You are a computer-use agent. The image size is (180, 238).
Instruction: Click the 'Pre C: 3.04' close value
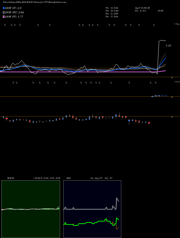pyautogui.click(x=112, y=17)
